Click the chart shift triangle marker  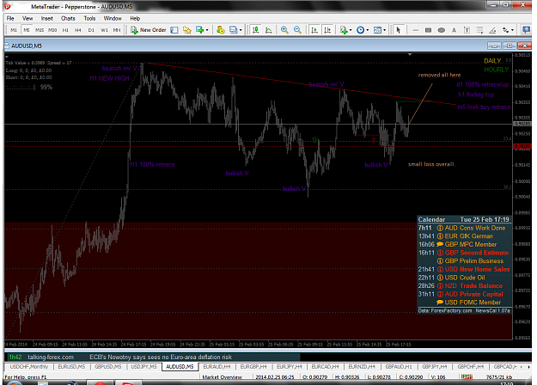pos(410,54)
